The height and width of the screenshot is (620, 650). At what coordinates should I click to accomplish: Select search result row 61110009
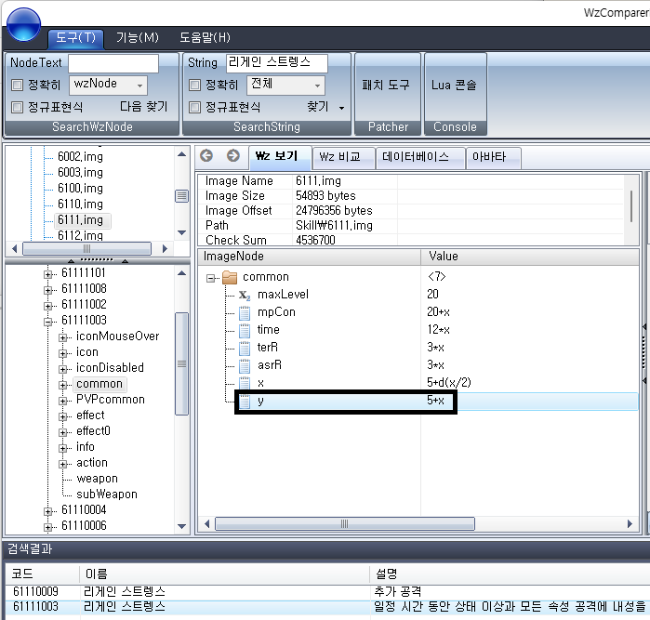point(327,591)
